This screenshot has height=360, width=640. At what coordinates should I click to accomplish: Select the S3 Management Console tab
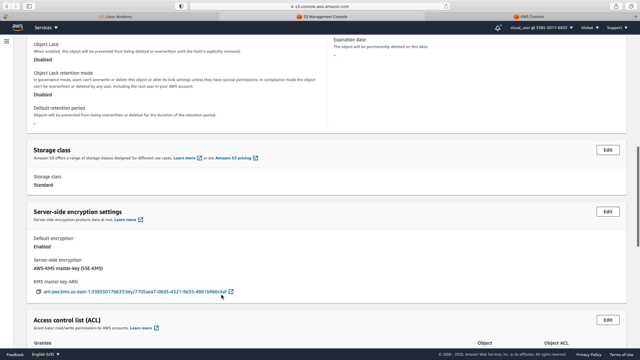click(x=322, y=16)
